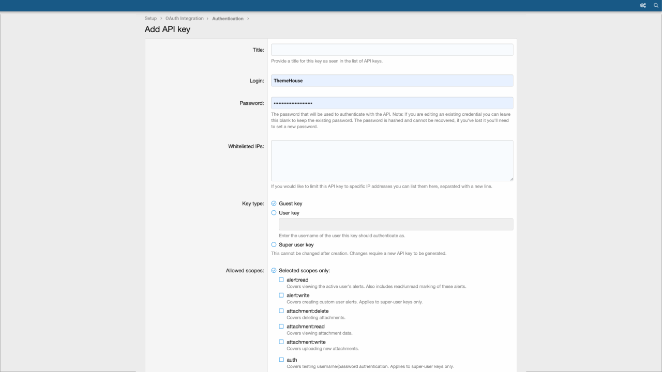This screenshot has width=662, height=372.
Task: Focus the Title input field
Action: [x=392, y=50]
